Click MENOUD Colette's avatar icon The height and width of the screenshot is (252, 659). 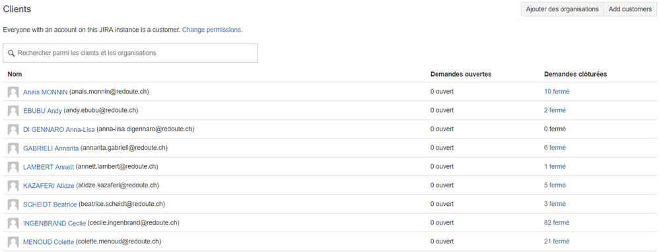pos(13,242)
